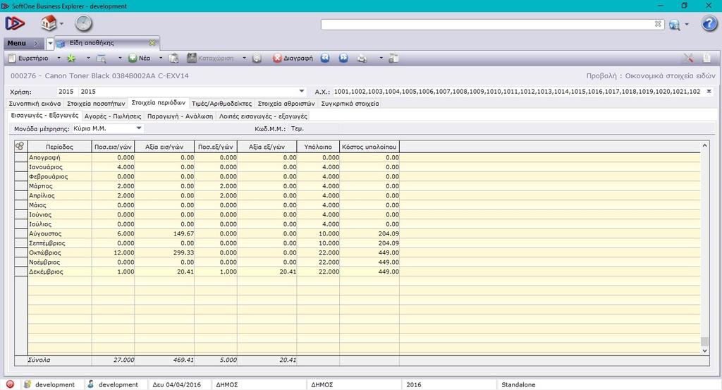The height and width of the screenshot is (390, 722).
Task: Open the home icon dropdown arrow
Action: tap(62, 24)
